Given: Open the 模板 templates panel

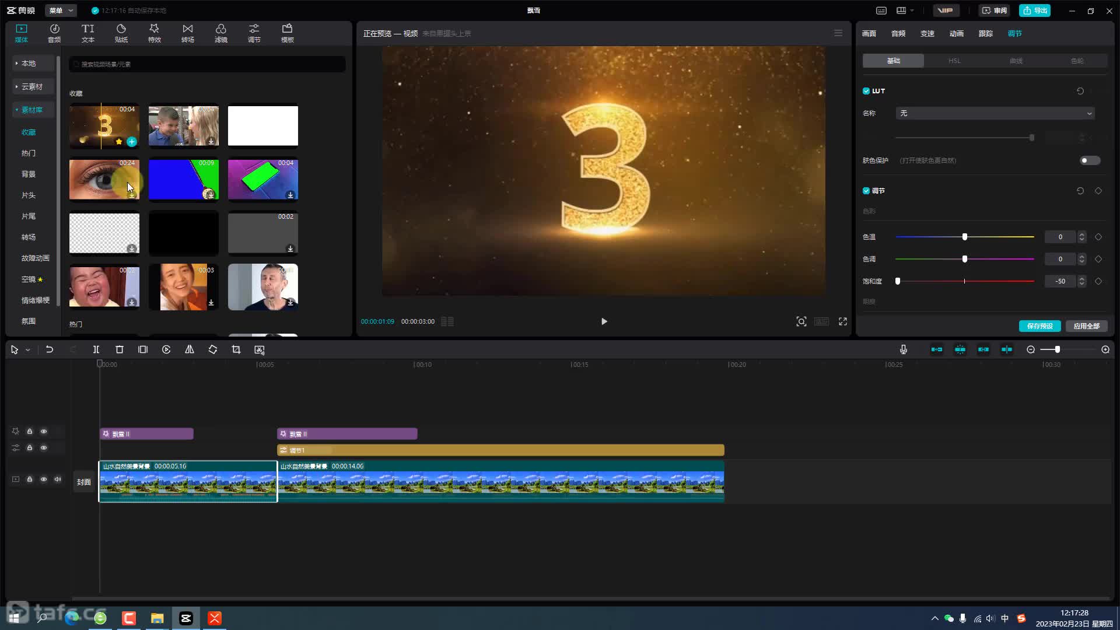Looking at the screenshot, I should point(287,33).
